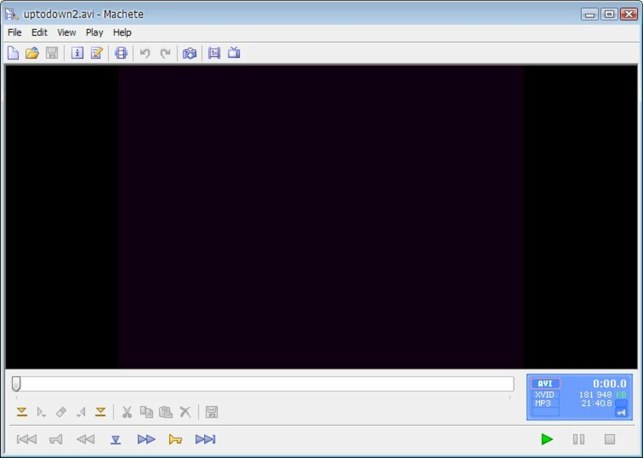Image resolution: width=643 pixels, height=458 pixels.
Task: Go to the beginning of the video
Action: (27, 440)
